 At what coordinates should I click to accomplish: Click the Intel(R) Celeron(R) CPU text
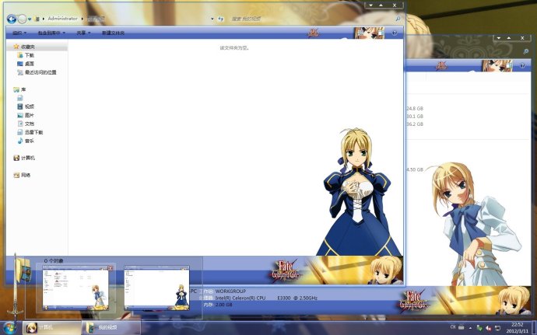tap(240, 298)
